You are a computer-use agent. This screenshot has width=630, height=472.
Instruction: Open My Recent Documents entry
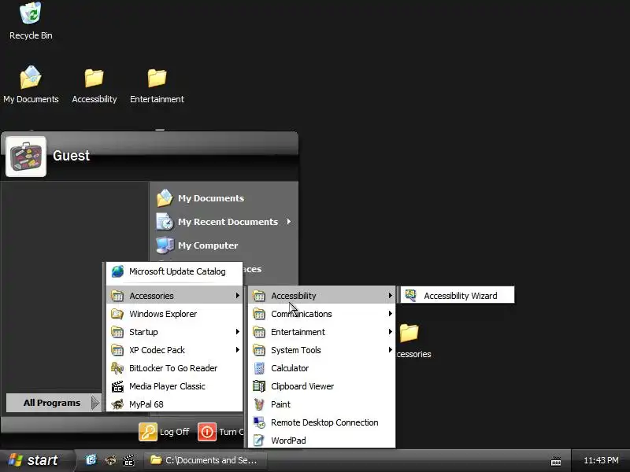[223, 222]
